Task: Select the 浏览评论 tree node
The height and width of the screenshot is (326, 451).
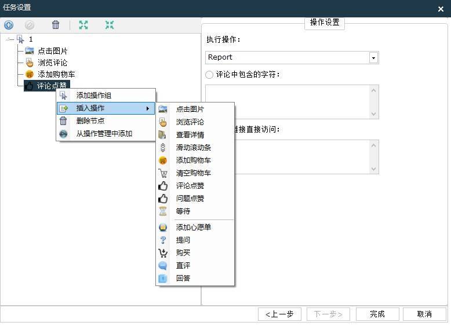Action: [53, 63]
